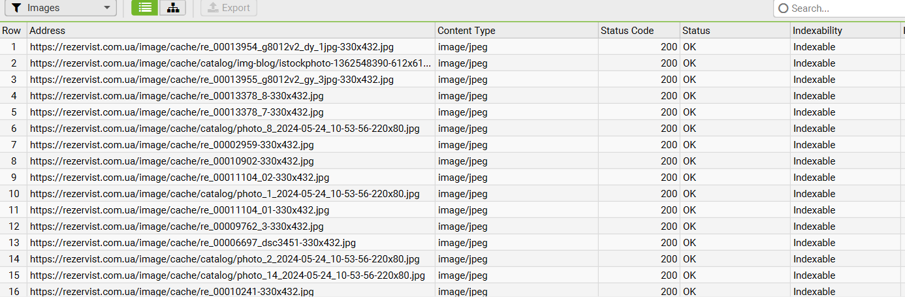Select the photo_8_2024-05-24 image URL
Image resolution: width=905 pixels, height=297 pixels.
(x=225, y=129)
